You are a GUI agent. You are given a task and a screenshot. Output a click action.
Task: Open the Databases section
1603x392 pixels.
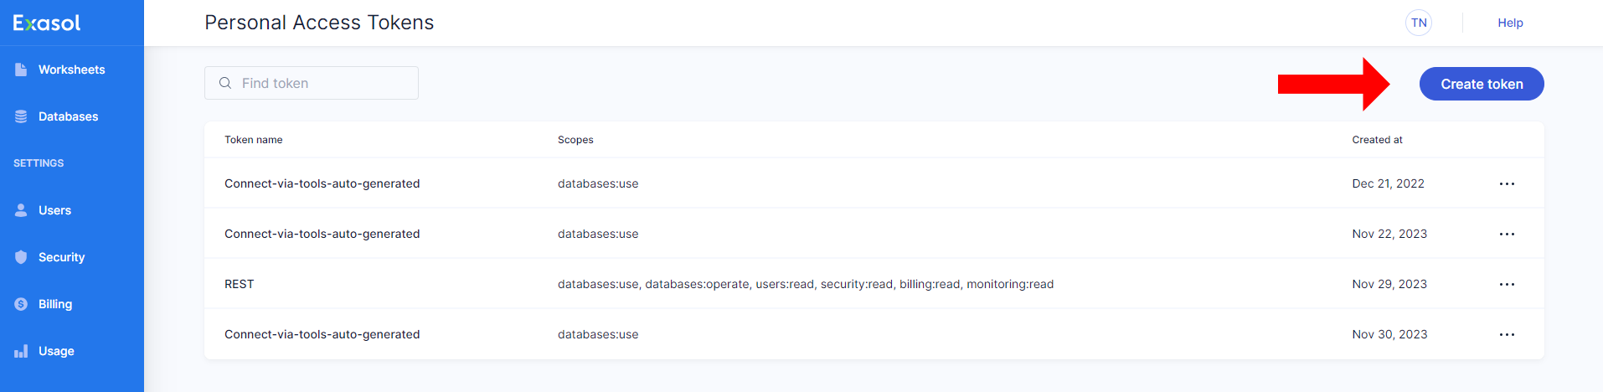pos(68,116)
